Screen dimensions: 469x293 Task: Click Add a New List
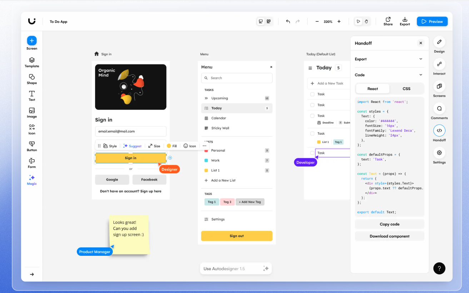click(x=220, y=180)
